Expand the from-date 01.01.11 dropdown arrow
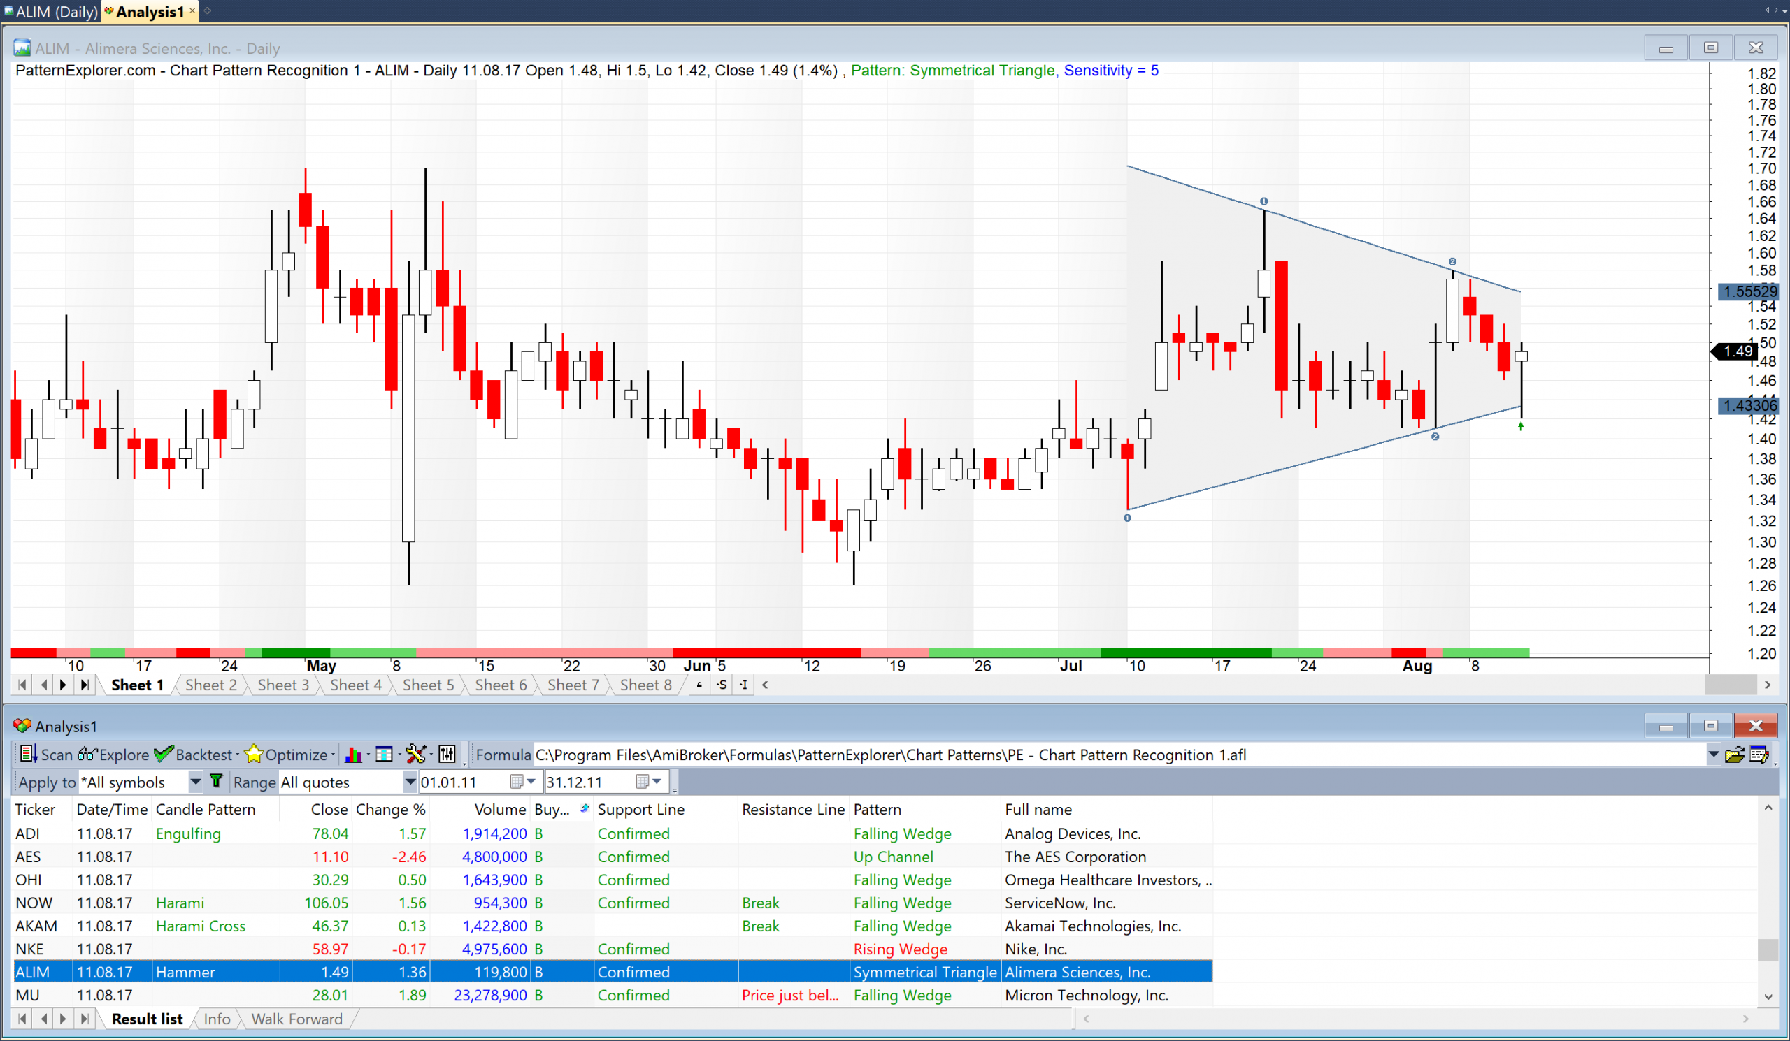 [531, 781]
